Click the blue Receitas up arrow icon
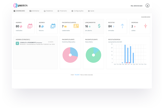The image size is (164, 110). [122, 26]
